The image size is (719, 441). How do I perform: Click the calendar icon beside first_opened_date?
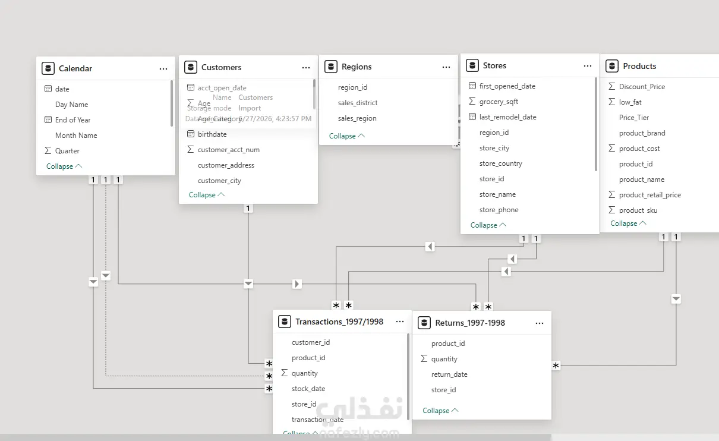coord(472,86)
